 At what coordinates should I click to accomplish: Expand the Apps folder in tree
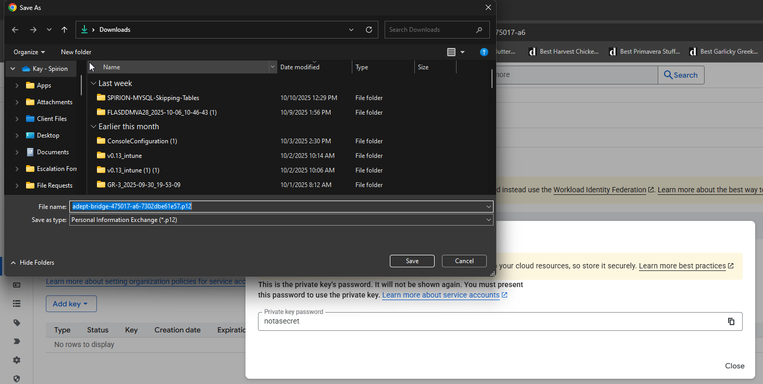click(x=17, y=85)
